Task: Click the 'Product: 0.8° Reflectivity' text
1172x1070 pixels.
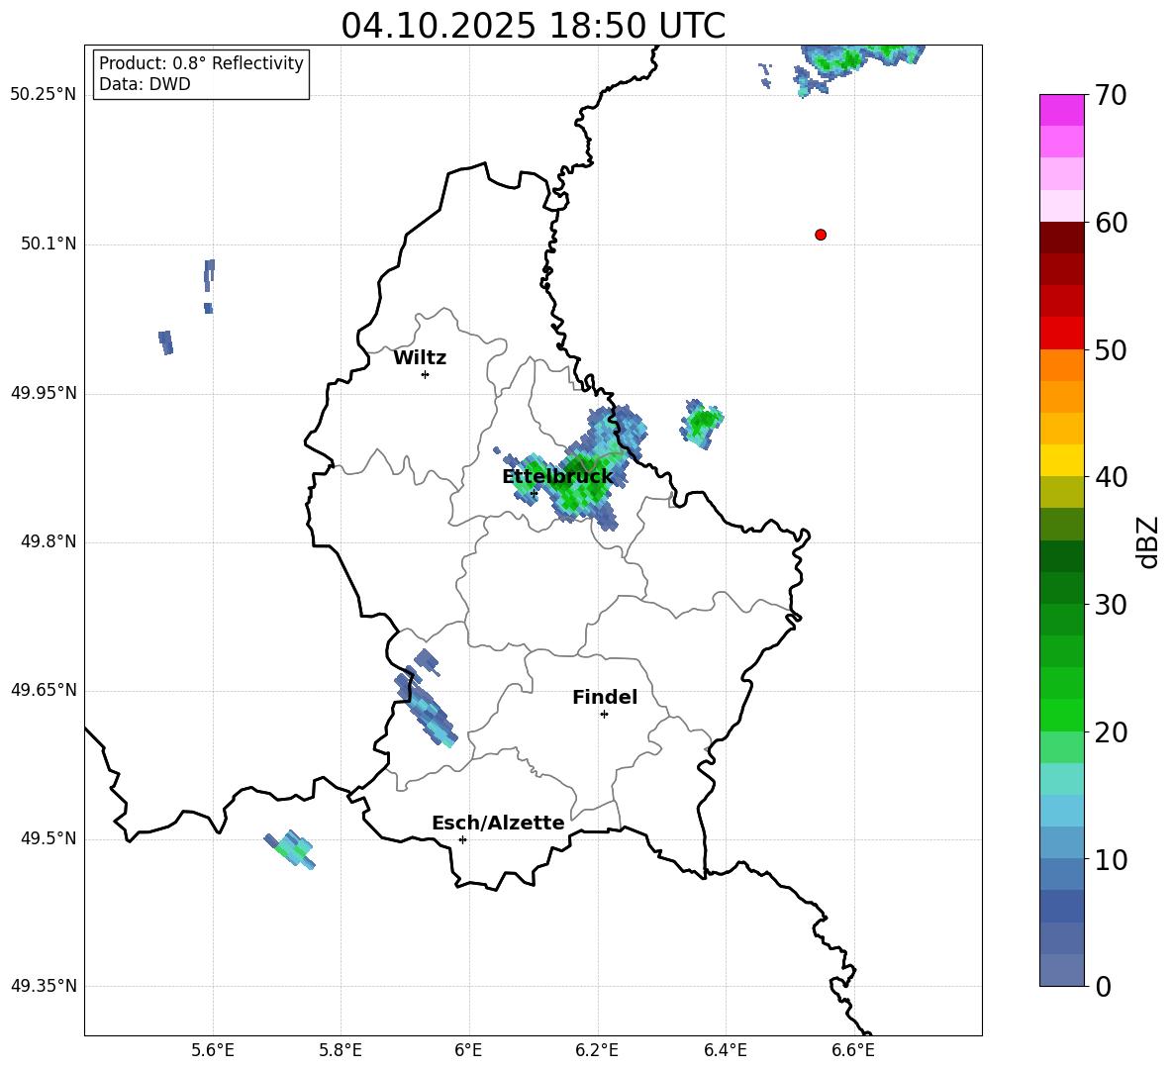Action: click(201, 63)
